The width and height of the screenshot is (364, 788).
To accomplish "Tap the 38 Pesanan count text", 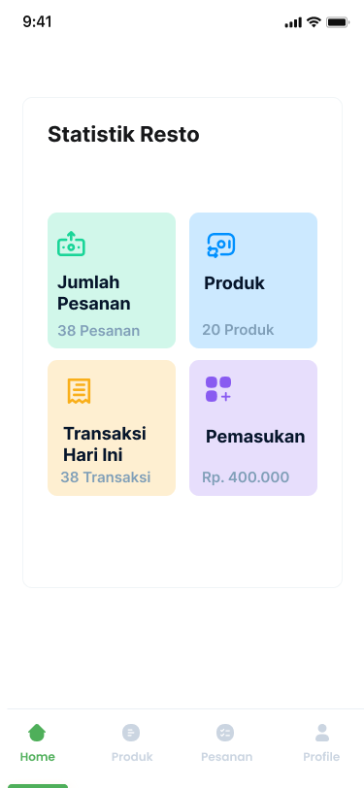I will click(x=99, y=331).
